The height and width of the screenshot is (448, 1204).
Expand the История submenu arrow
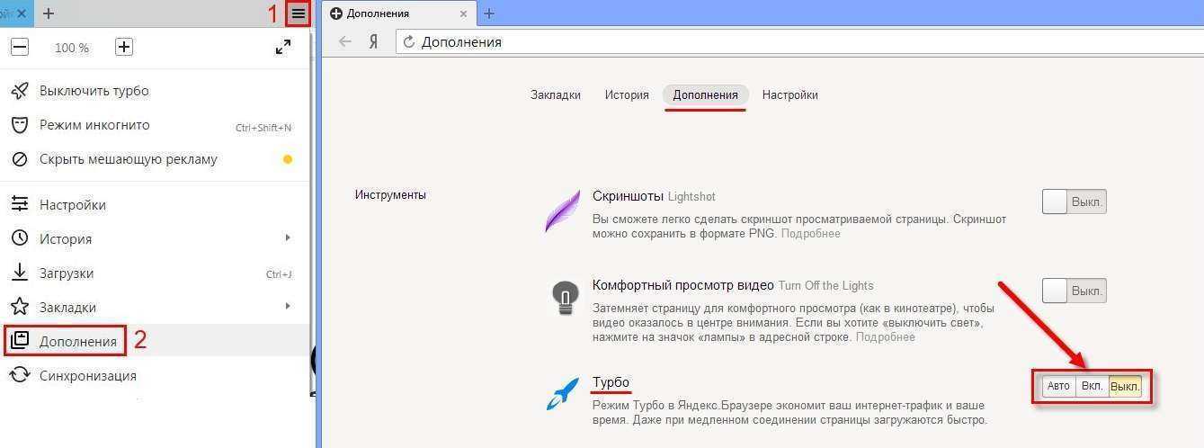[288, 238]
